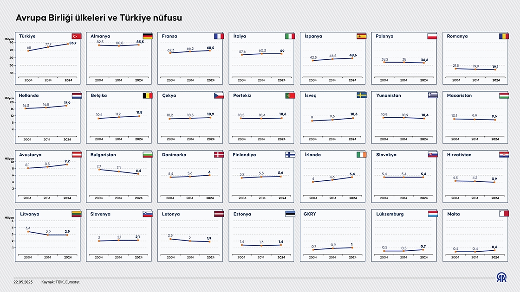Screen dimensions: 520x292
Task: Click the AA logo in bottom corner
Action: (503, 278)
